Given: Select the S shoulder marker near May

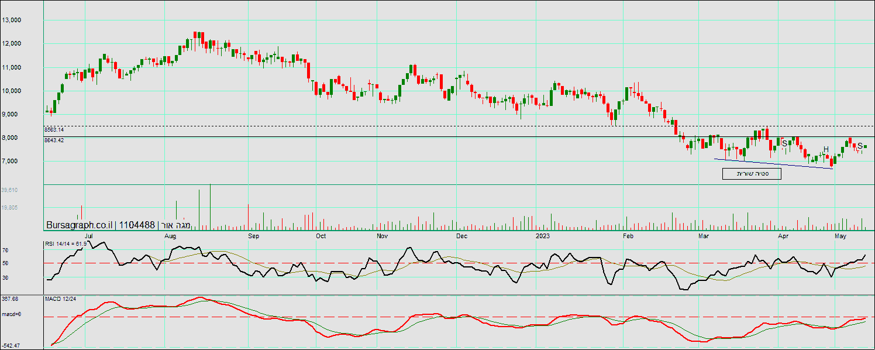Looking at the screenshot, I should tap(860, 146).
